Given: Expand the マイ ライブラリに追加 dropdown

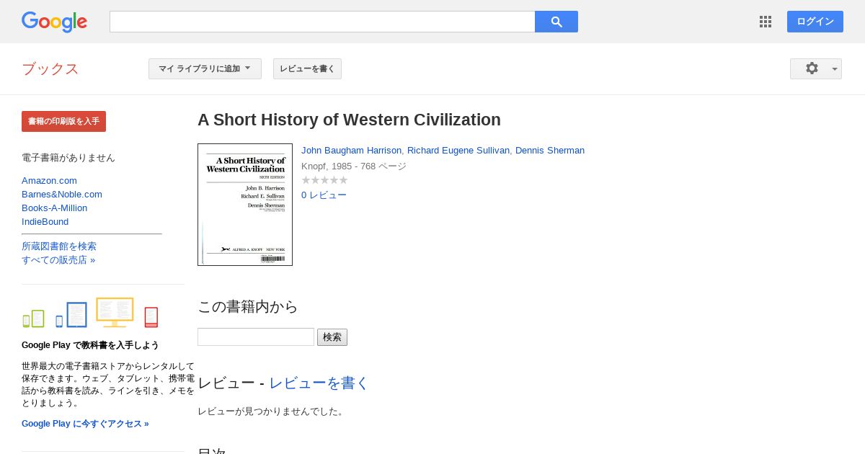Looking at the screenshot, I should [x=205, y=68].
